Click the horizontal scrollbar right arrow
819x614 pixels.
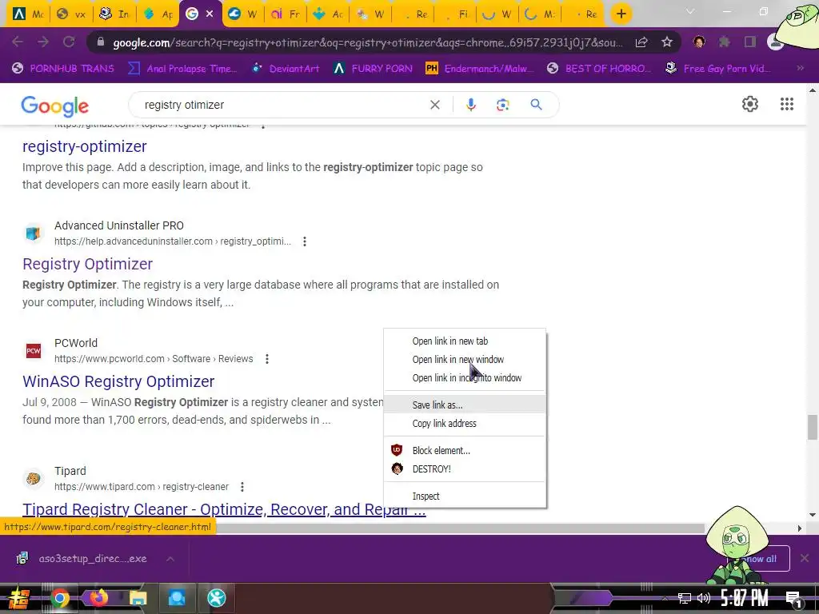click(x=800, y=528)
